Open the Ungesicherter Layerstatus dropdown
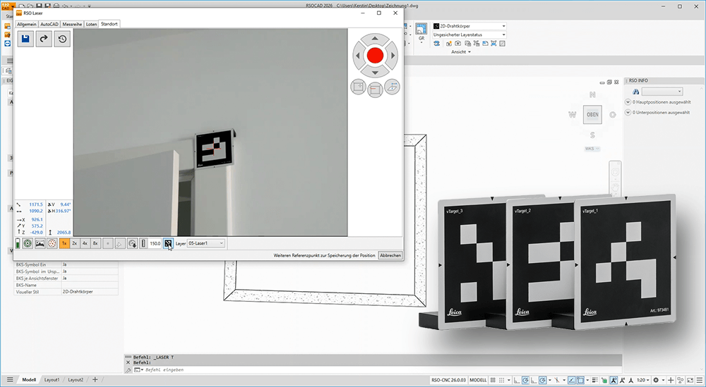Viewport: 706px width, 387px height. coord(470,35)
